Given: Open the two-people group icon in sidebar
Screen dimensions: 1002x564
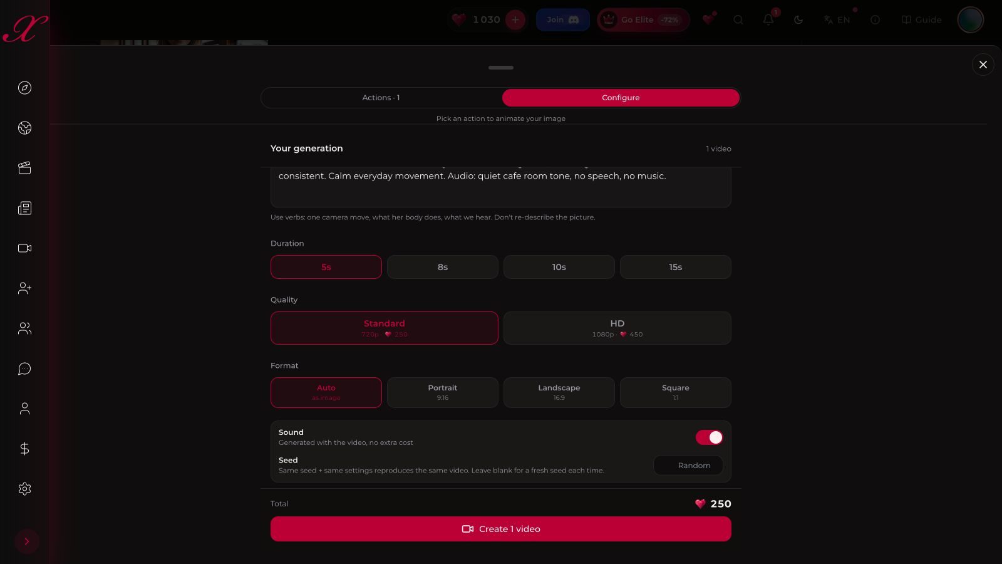Looking at the screenshot, I should [24, 328].
